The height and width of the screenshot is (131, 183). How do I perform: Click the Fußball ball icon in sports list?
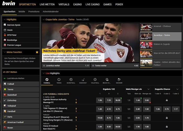pyautogui.click(x=5, y=84)
